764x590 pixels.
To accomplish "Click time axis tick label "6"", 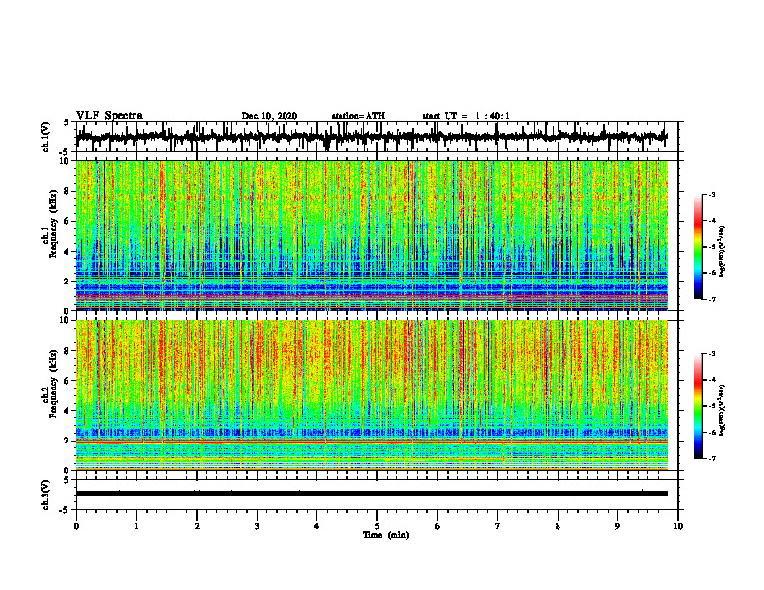I will (438, 526).
